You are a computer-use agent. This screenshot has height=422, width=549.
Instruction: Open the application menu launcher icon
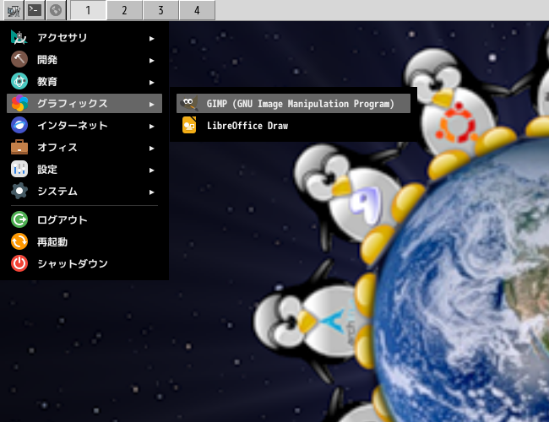tap(14, 10)
